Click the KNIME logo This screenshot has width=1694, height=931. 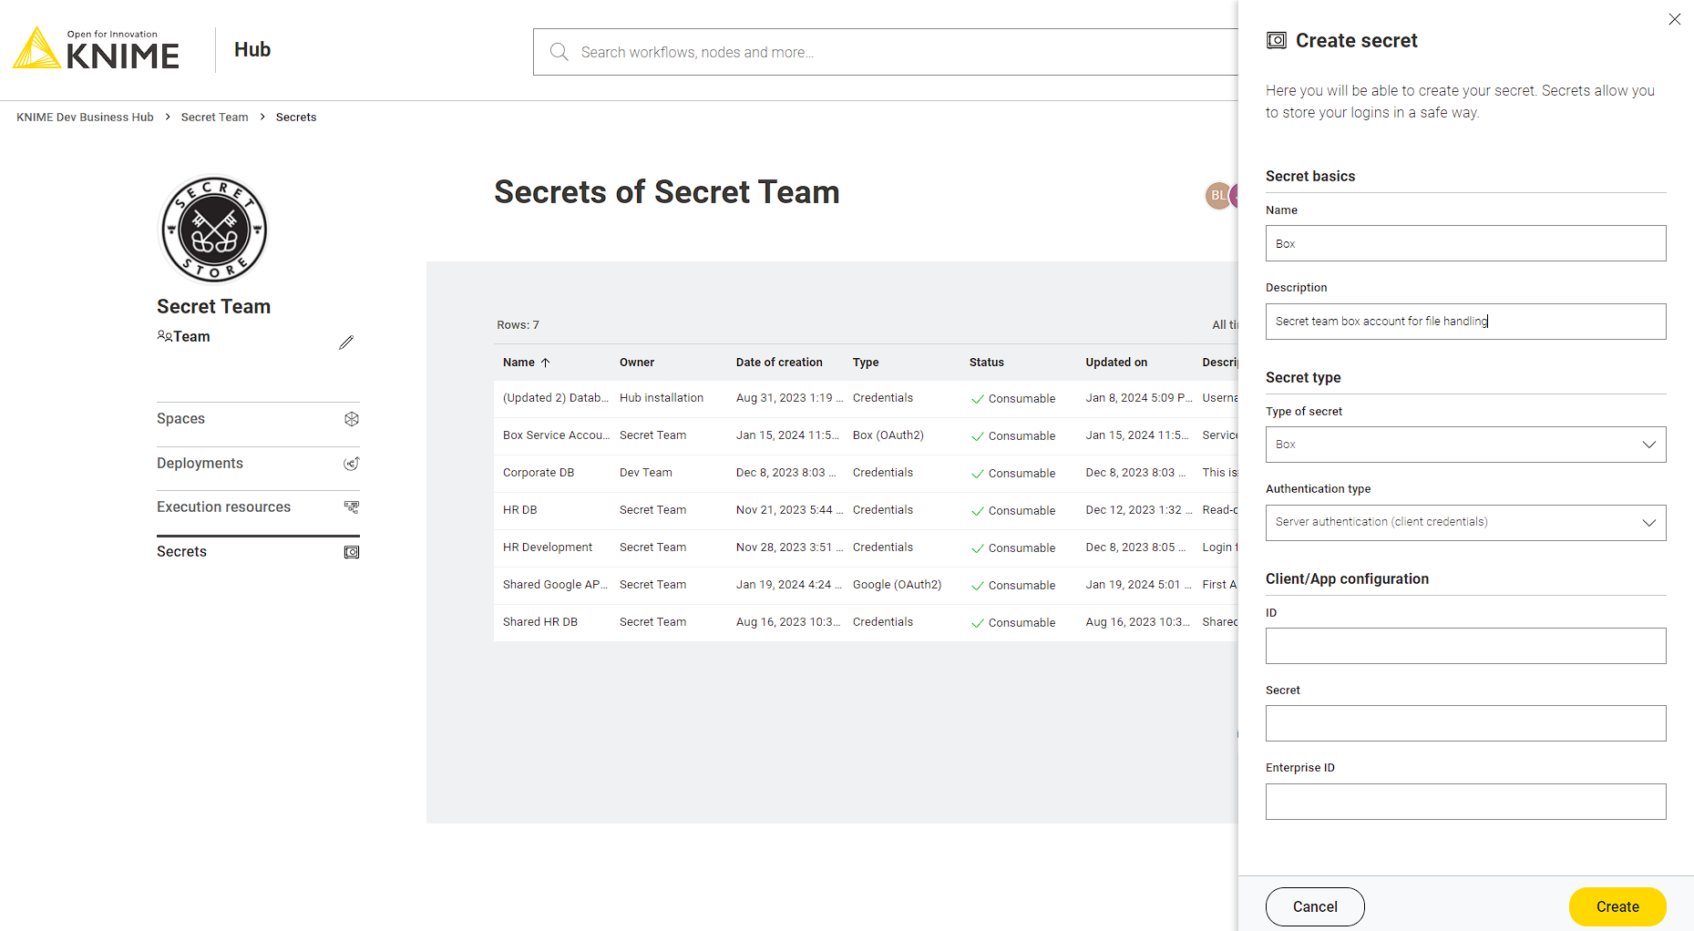[x=96, y=48]
